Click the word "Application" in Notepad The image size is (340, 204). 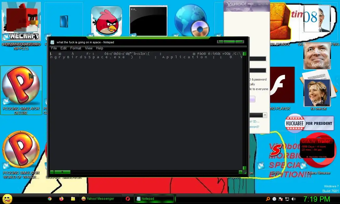[185, 57]
